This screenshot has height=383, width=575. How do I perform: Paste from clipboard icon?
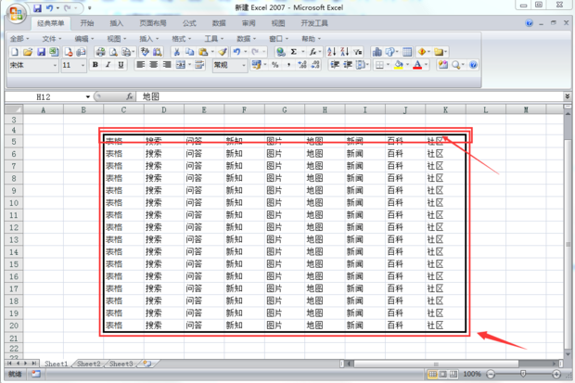point(203,52)
